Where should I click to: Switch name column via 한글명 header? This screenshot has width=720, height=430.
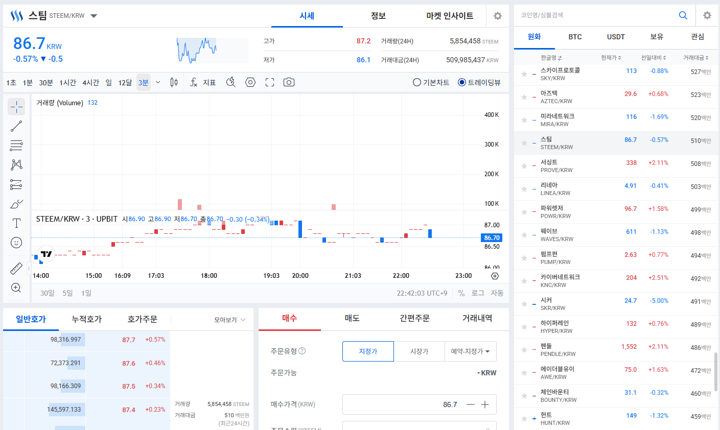(551, 58)
